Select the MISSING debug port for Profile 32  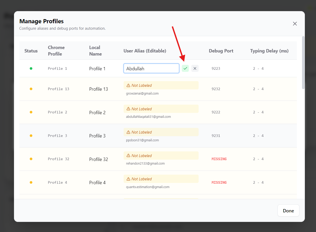[219, 159]
